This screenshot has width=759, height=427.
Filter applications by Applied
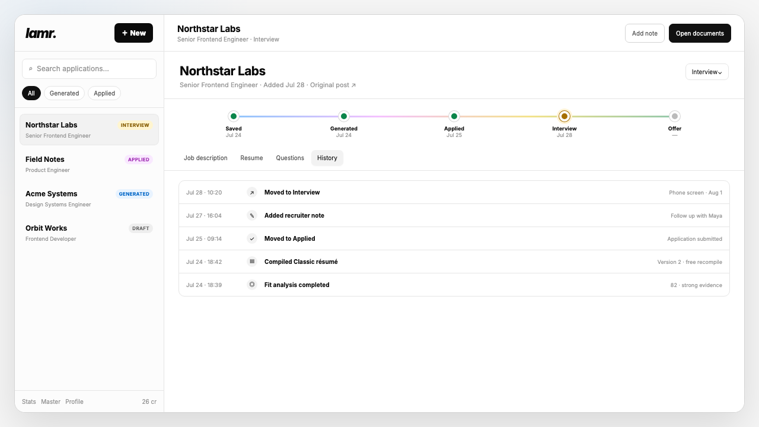tap(104, 93)
